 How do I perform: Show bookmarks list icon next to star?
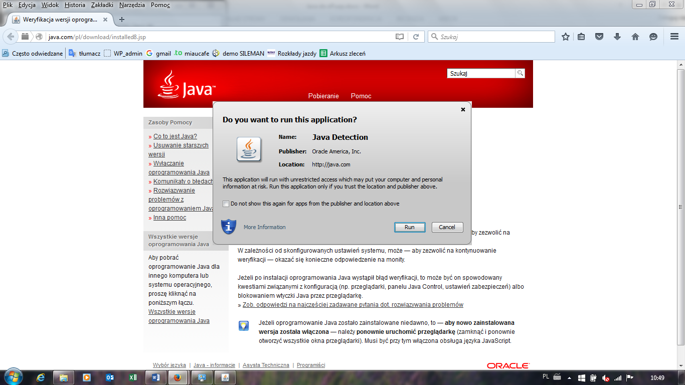click(x=581, y=37)
